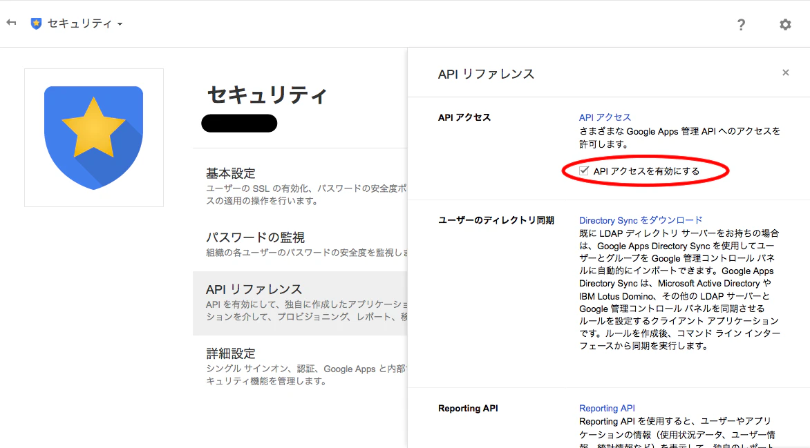Screen dimensions: 810x448
Task: Select the パスワードの監視 menu item
Action: pyautogui.click(x=300, y=244)
